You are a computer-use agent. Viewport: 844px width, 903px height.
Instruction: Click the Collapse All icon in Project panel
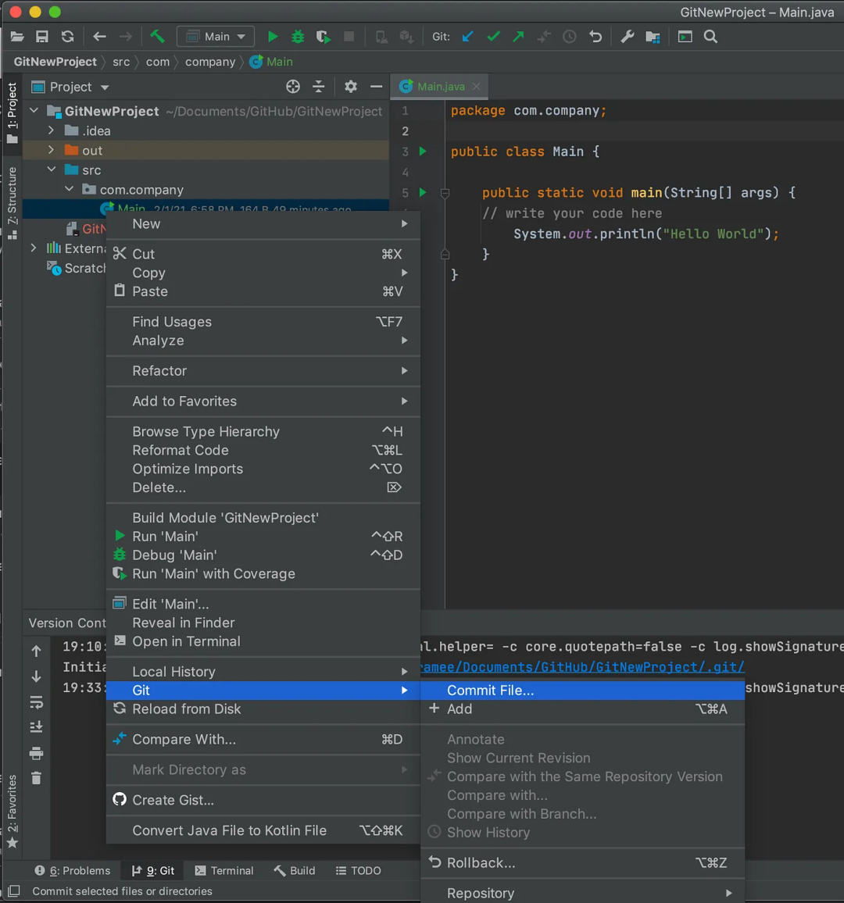coord(319,87)
